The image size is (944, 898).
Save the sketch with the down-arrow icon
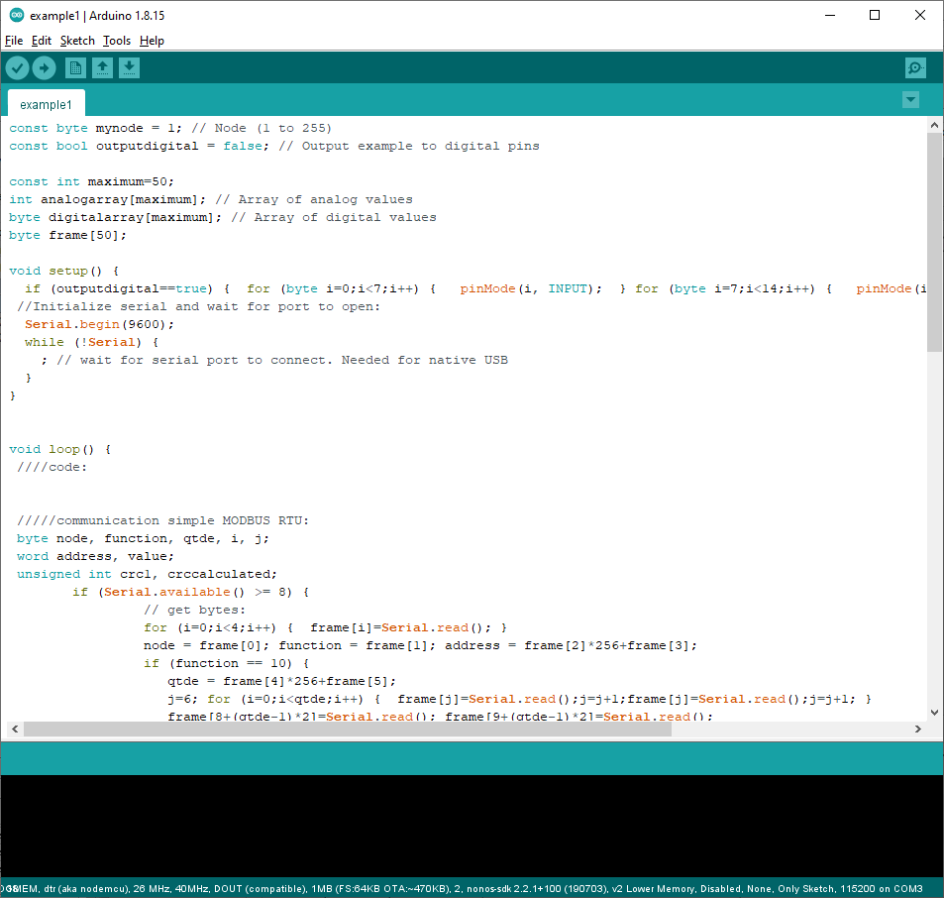pos(129,68)
